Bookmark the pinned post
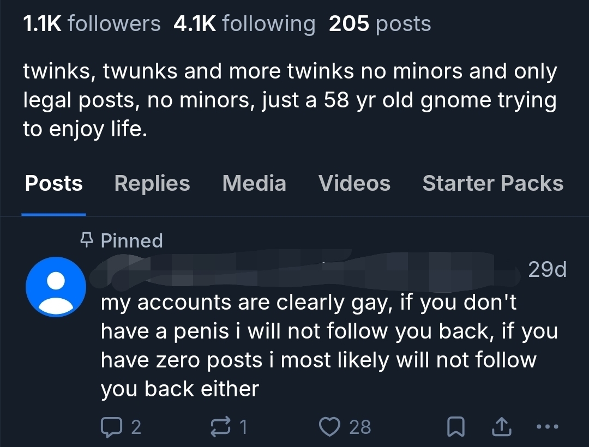The image size is (589, 447). (x=456, y=426)
